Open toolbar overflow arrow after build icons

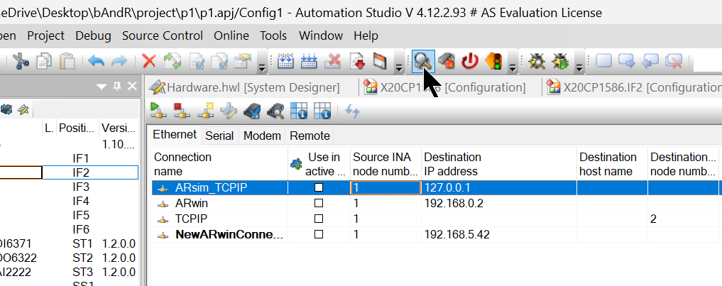pos(399,67)
